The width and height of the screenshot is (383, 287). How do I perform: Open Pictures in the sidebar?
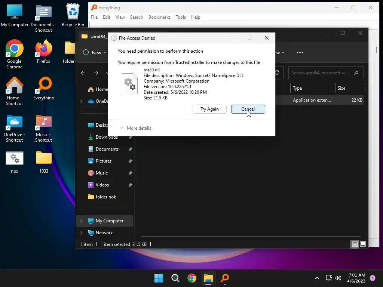pyautogui.click(x=103, y=161)
